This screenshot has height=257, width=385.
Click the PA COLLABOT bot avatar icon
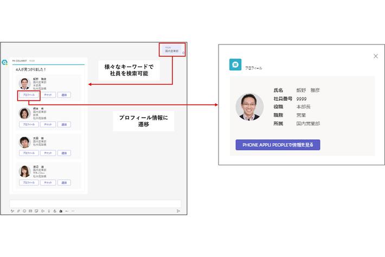[x=4, y=62]
